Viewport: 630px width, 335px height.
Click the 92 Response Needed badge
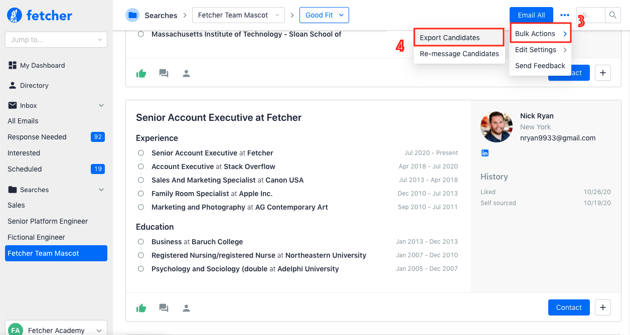[x=98, y=137]
